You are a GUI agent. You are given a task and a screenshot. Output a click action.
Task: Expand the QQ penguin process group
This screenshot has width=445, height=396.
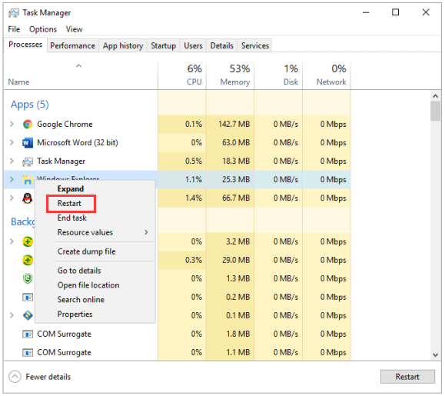12,198
